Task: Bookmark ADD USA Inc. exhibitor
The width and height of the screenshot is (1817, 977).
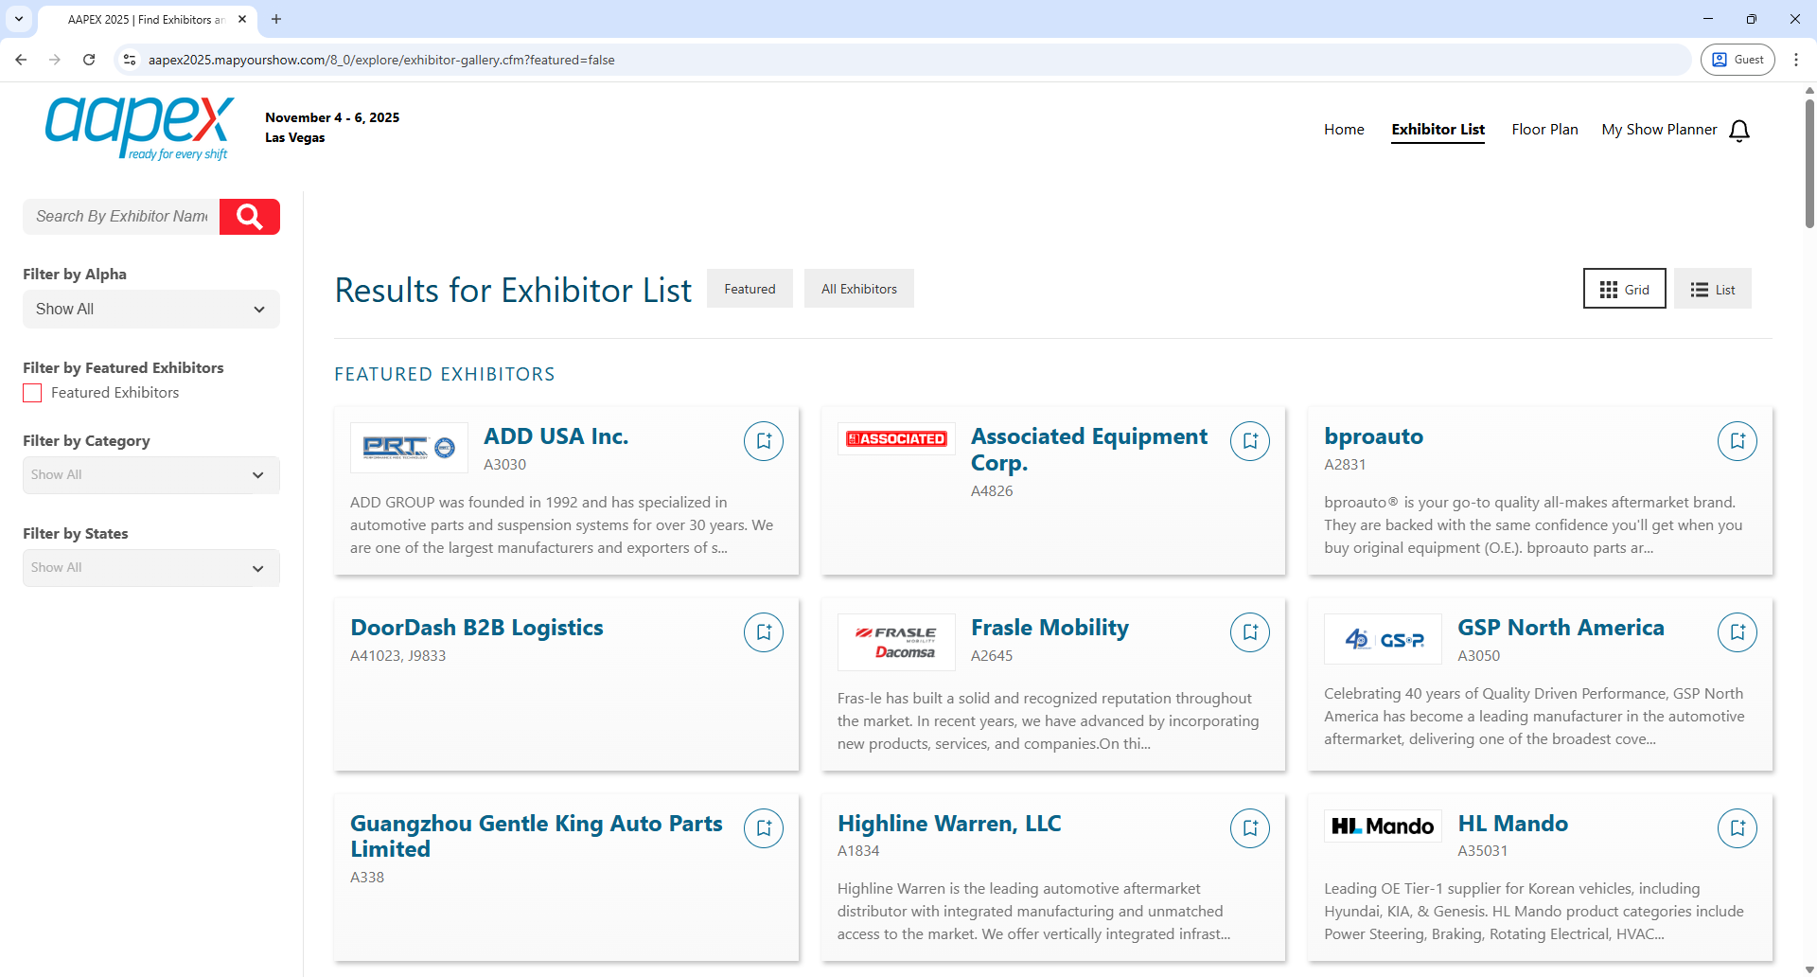Action: [764, 440]
